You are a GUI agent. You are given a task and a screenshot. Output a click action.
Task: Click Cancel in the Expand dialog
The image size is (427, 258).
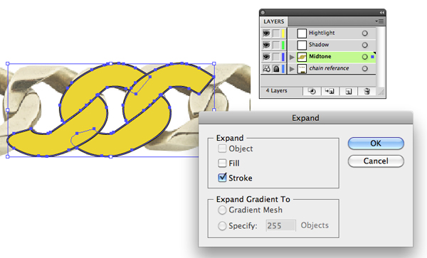376,161
